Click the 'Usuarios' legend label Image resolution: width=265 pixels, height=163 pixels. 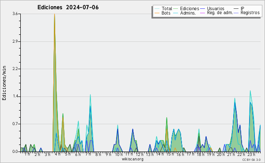(216, 8)
